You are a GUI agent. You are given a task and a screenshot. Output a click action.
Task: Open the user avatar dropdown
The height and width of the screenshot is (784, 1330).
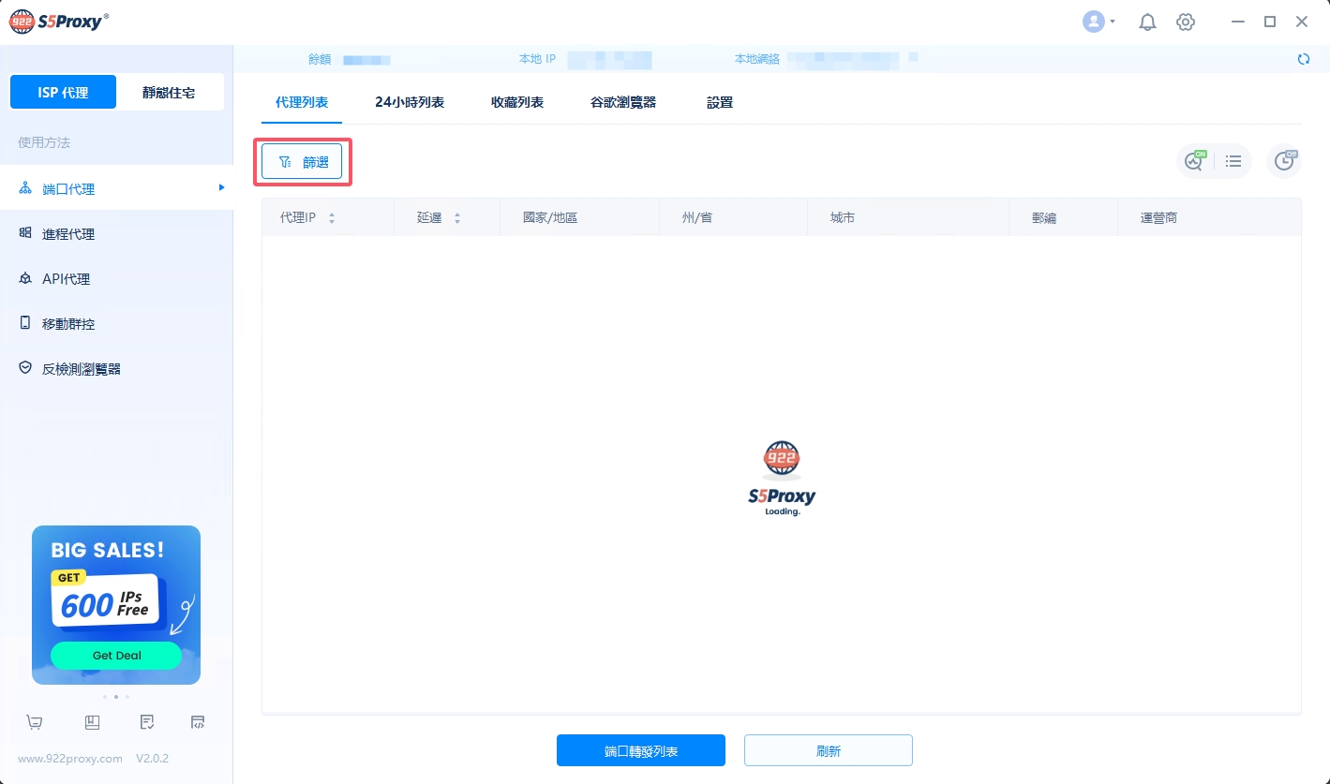coord(1098,22)
